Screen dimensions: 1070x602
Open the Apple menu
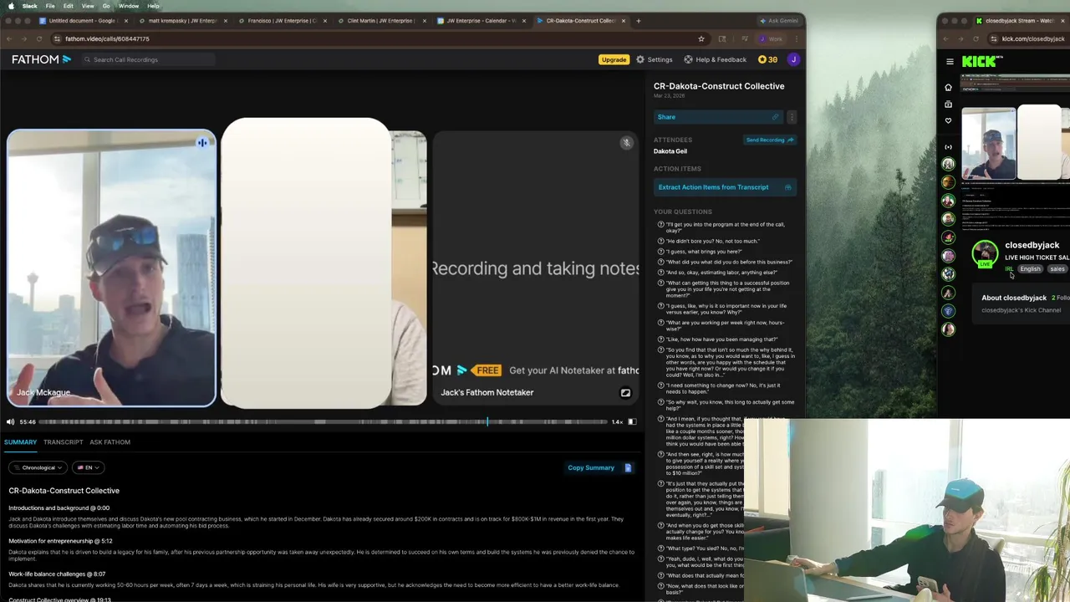[x=11, y=6]
